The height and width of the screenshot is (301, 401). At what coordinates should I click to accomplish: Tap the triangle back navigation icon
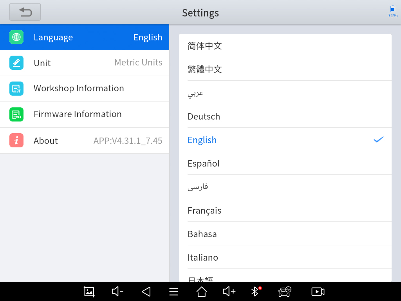146,291
